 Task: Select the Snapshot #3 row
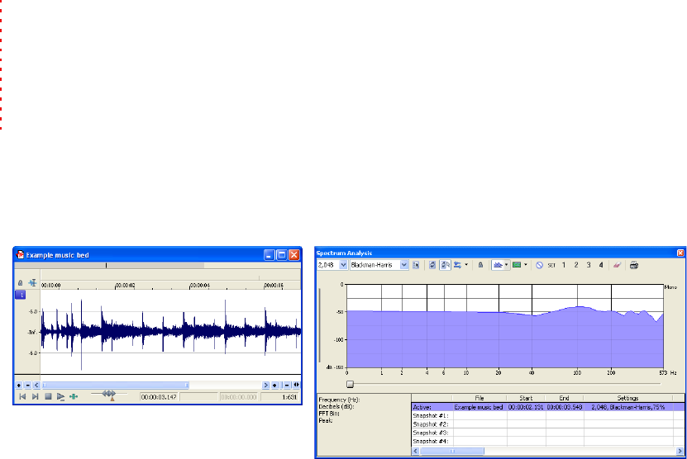coord(547,433)
